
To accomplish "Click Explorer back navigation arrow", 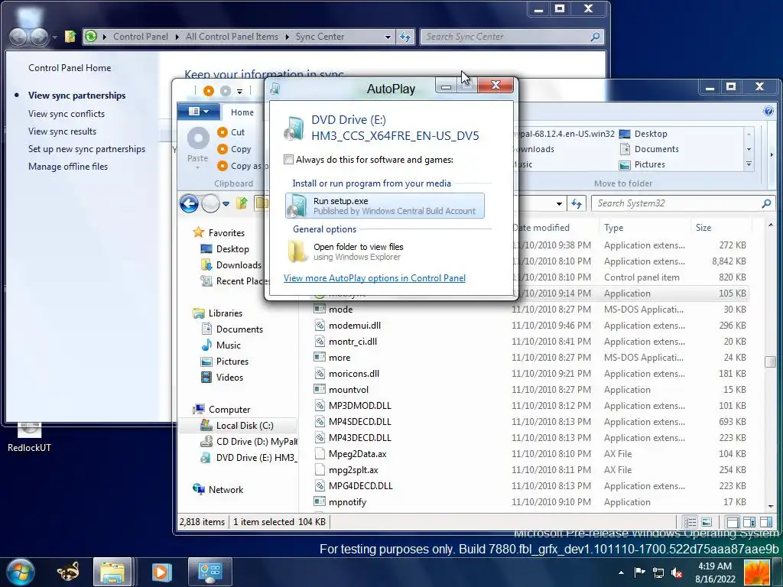I will point(190,203).
